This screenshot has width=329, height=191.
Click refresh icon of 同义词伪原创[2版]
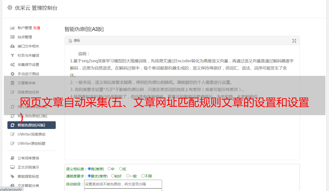[x=12, y=116]
